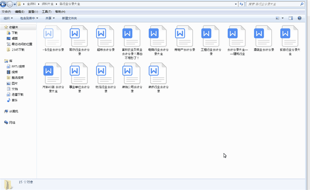Click the 各行业分录大全 breadcrumb segment
Viewport: 310px width, 190px height.
pos(70,4)
